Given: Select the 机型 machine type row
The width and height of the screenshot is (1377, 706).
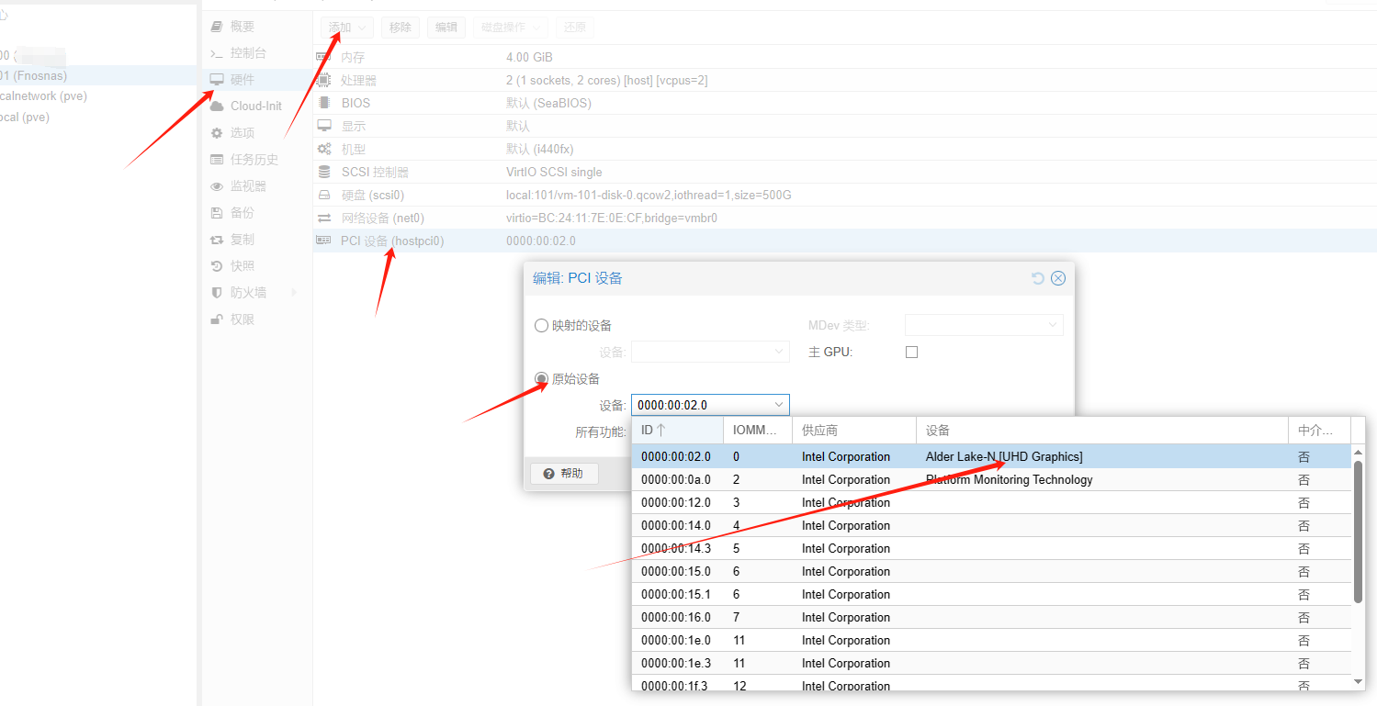Looking at the screenshot, I should coord(844,149).
